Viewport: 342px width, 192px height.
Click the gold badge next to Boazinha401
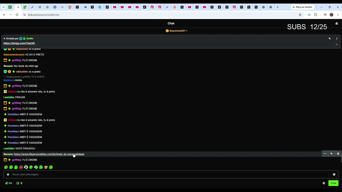(167, 31)
